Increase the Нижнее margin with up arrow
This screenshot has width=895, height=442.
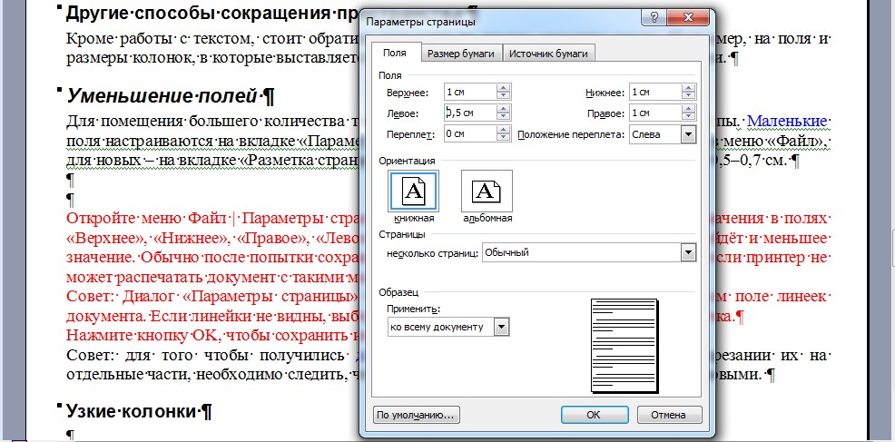tap(687, 88)
